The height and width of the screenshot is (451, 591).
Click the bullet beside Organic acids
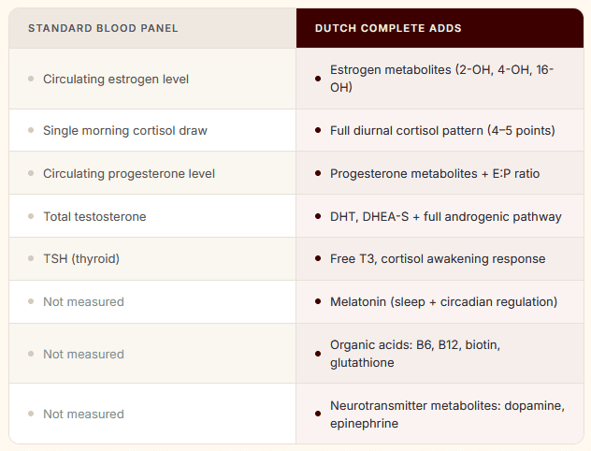[318, 354]
